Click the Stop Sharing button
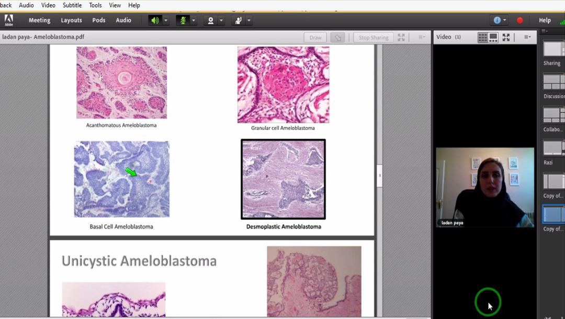Image resolution: width=565 pixels, height=319 pixels. tap(374, 38)
